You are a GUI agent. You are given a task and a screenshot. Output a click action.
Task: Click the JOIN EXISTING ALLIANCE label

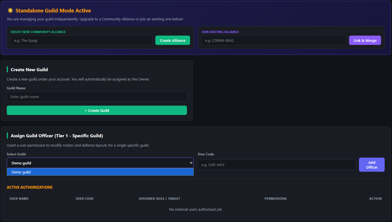click(220, 32)
